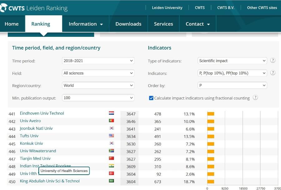
Task: Click the orange bar in King Abdullah row
Action: (211, 181)
